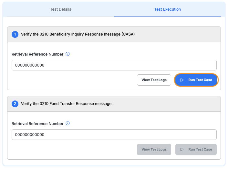Click Retrieval Reference Number label in step 2

[37, 124]
